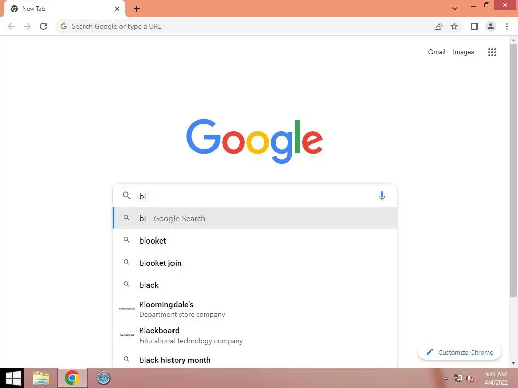
Task: Pick the 'black' suggestion
Action: tap(255, 285)
